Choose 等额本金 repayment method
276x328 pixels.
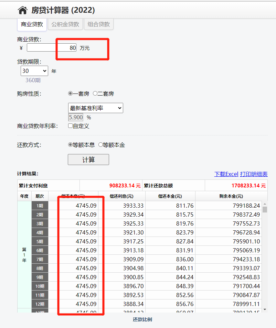(100, 145)
